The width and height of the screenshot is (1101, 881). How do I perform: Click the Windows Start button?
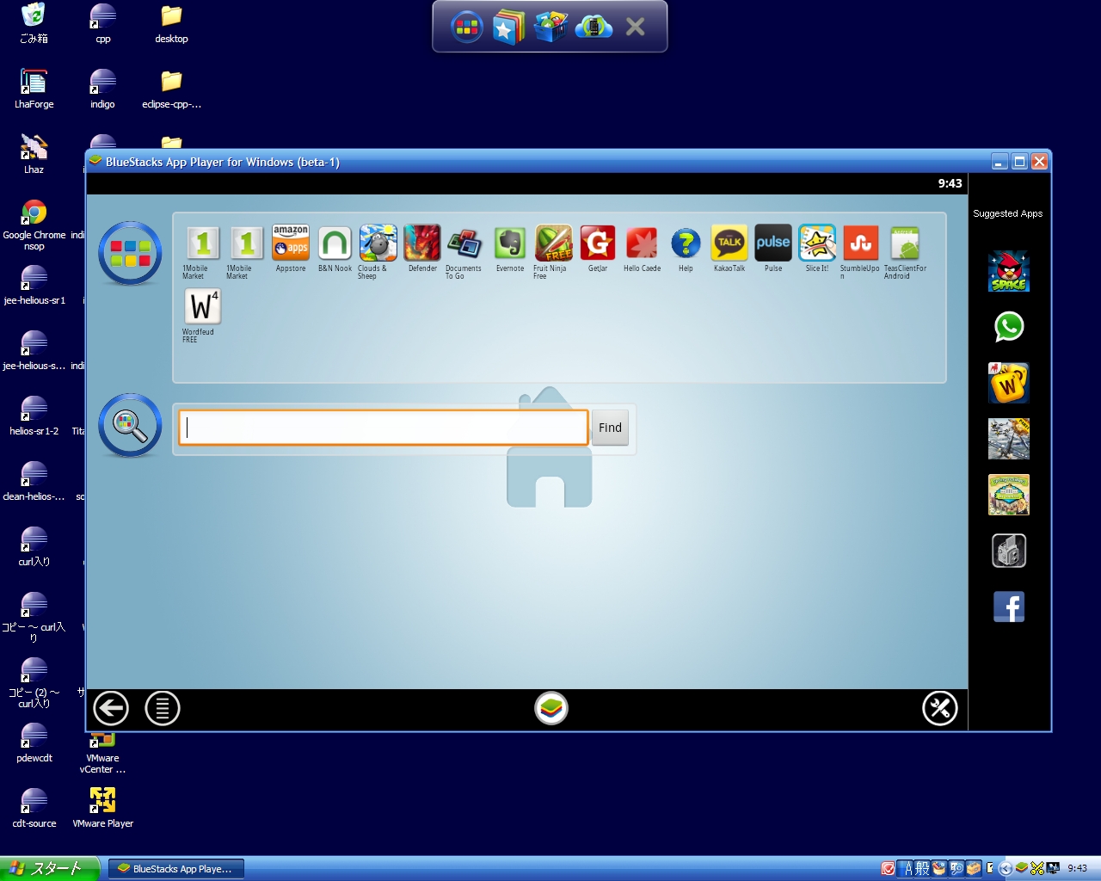pos(50,868)
